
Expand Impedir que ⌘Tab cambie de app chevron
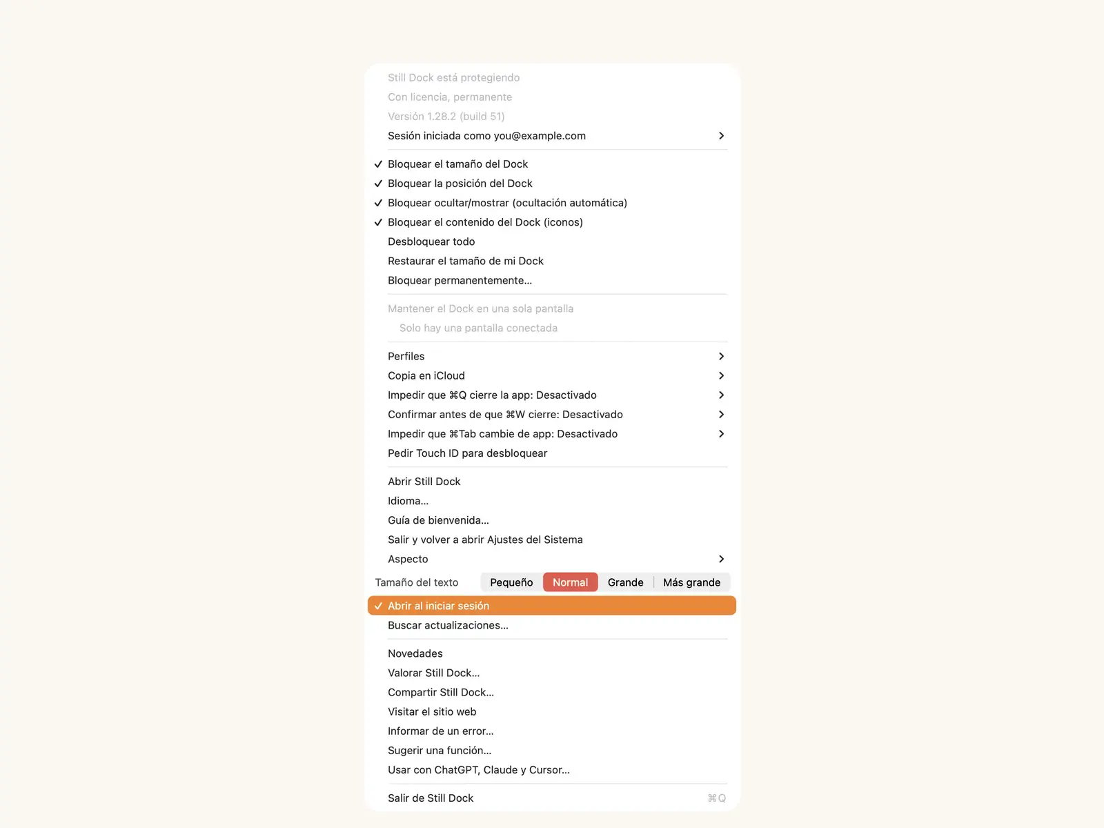(721, 434)
